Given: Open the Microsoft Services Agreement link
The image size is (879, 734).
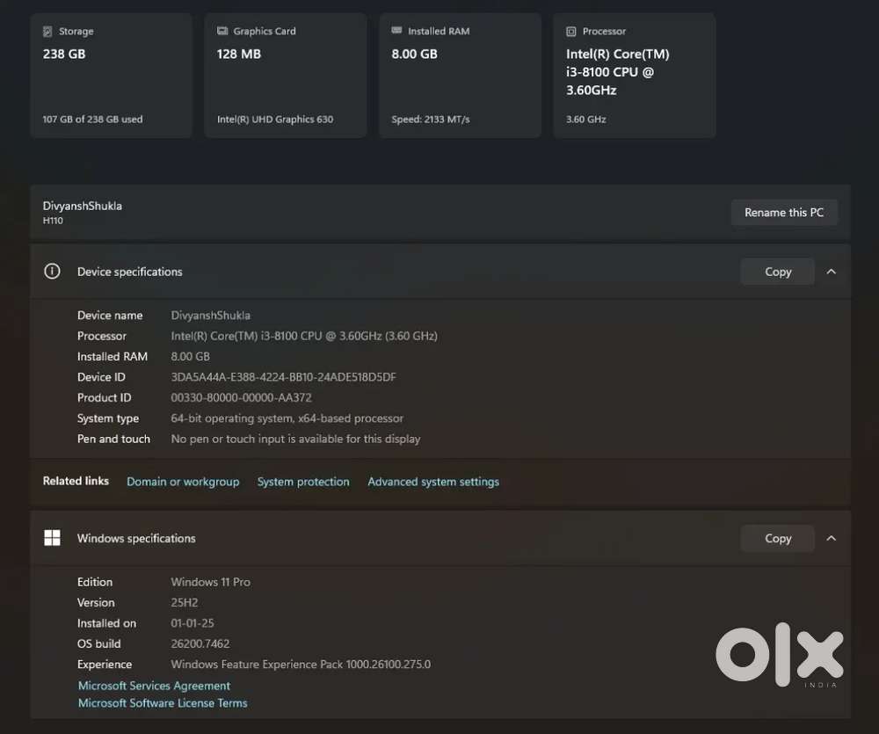Looking at the screenshot, I should [154, 686].
